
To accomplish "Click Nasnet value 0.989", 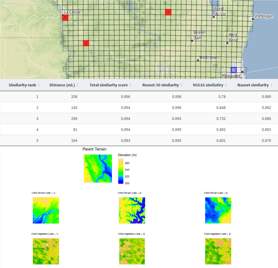I will (266, 97).
